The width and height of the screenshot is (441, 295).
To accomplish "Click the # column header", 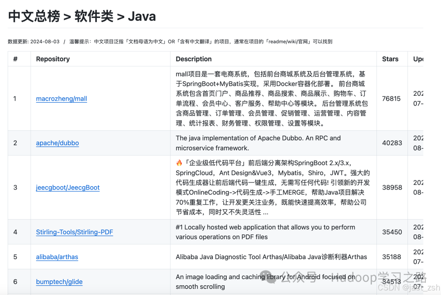I will [15, 59].
